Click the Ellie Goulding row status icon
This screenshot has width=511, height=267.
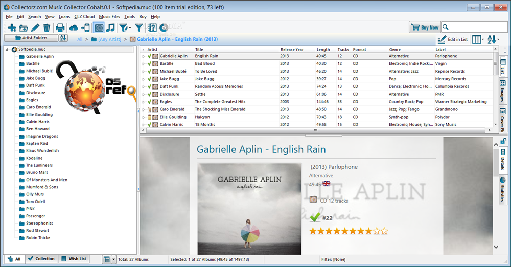pyautogui.click(x=149, y=117)
